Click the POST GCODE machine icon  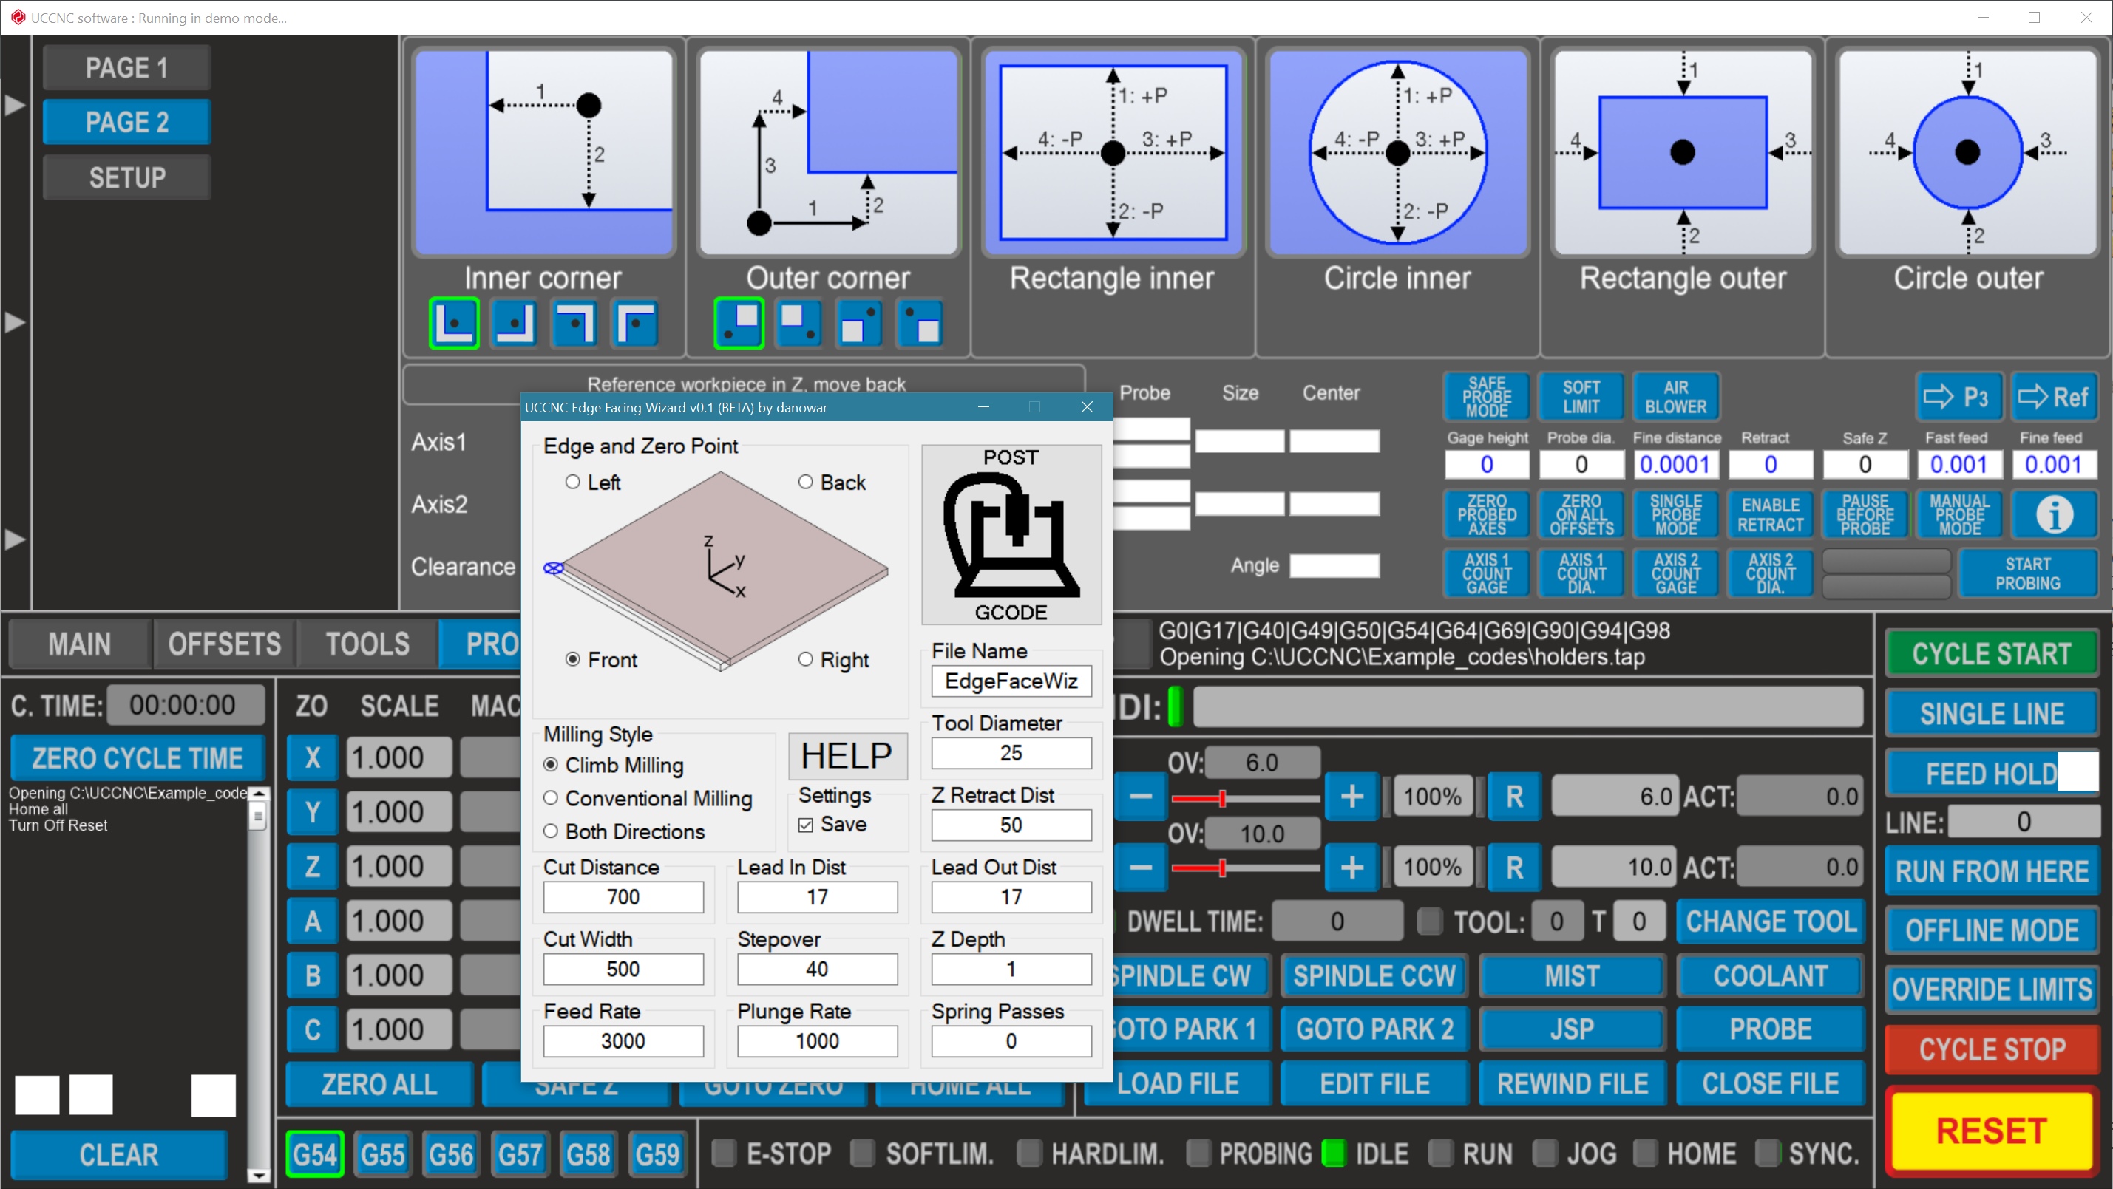point(1011,534)
